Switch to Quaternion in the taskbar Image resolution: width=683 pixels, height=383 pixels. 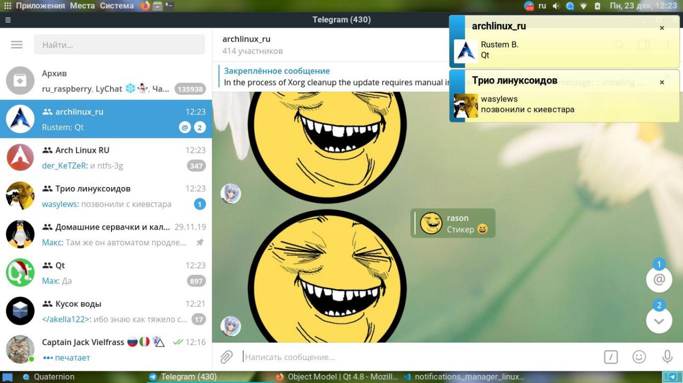tap(48, 377)
